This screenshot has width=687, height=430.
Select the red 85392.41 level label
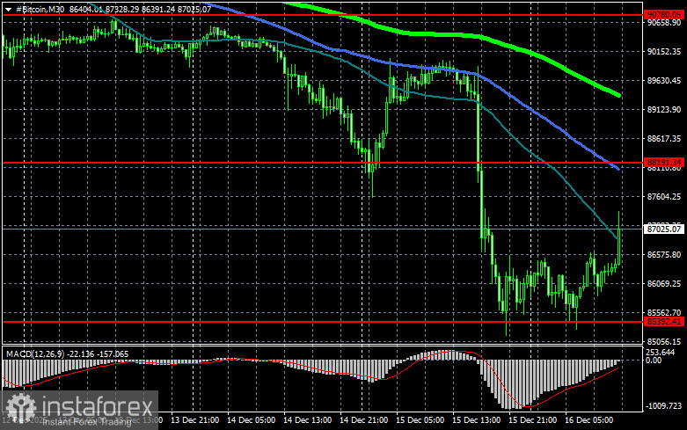(x=664, y=322)
